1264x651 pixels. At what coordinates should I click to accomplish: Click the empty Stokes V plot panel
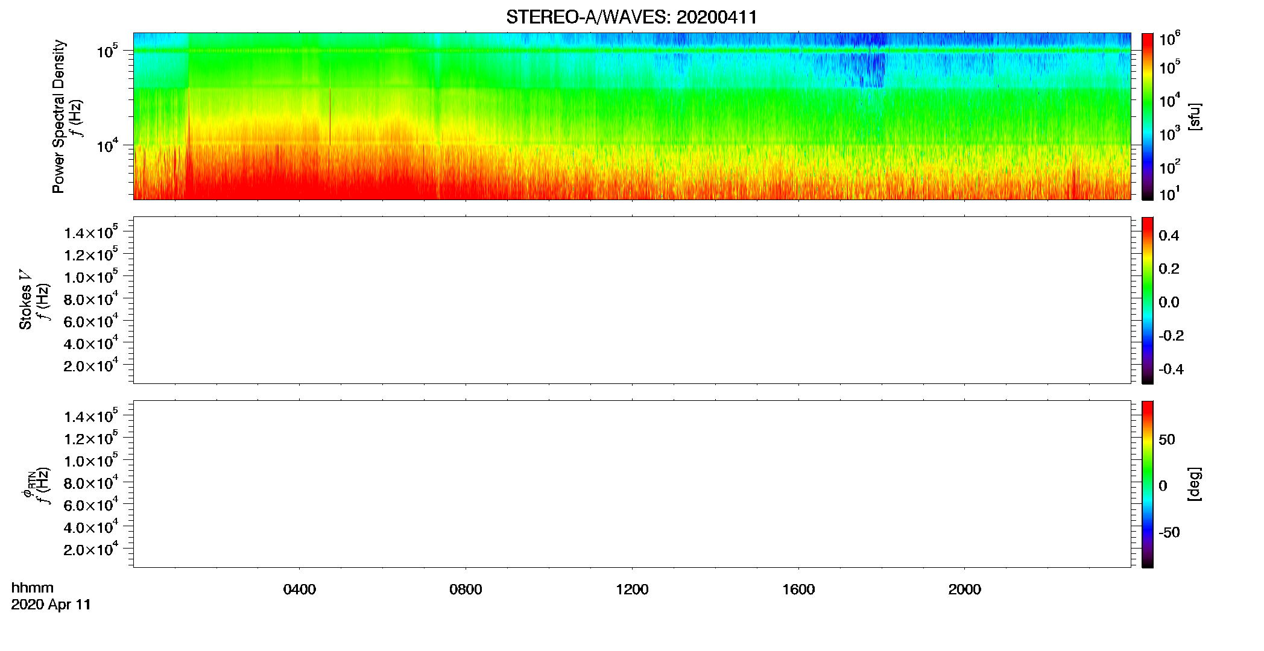pos(632,300)
